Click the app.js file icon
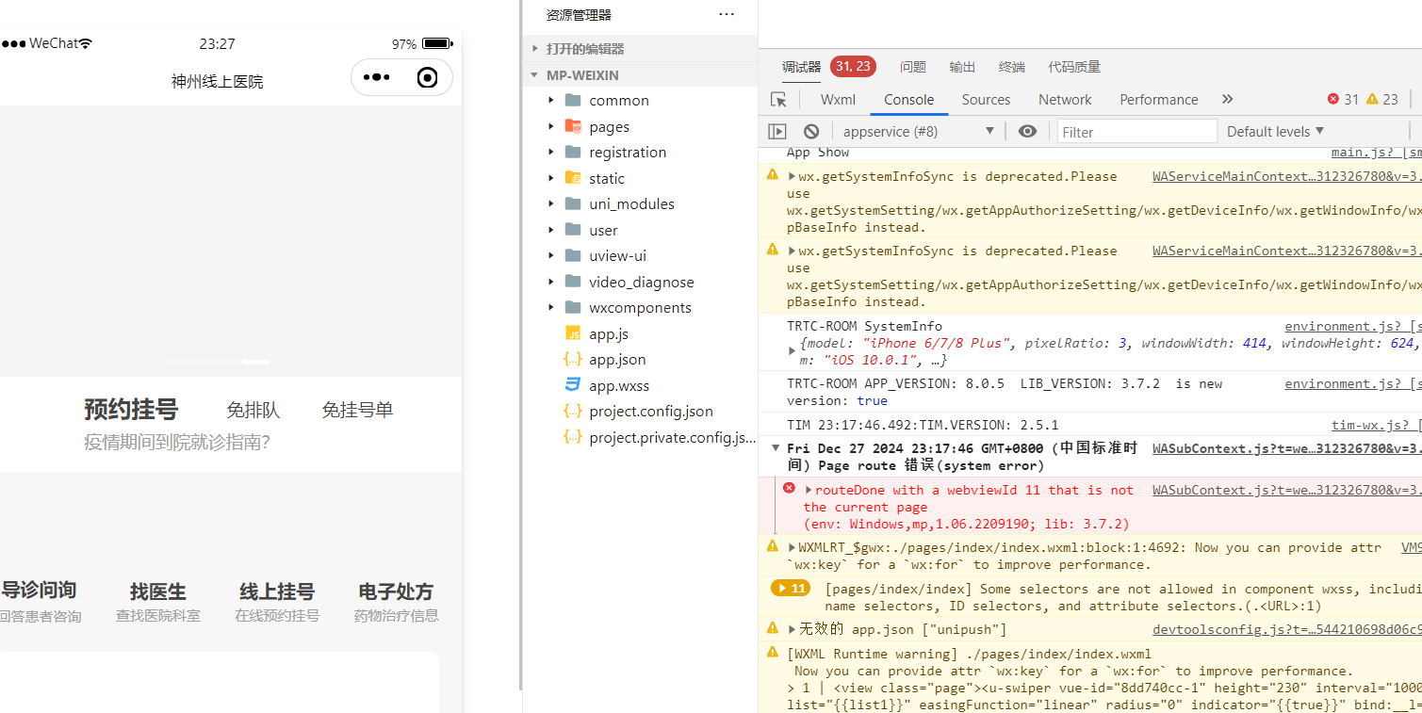This screenshot has height=713, width=1422. tap(573, 333)
